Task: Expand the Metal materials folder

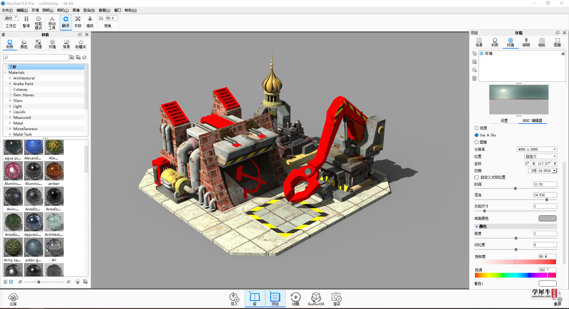Action: click(10, 123)
